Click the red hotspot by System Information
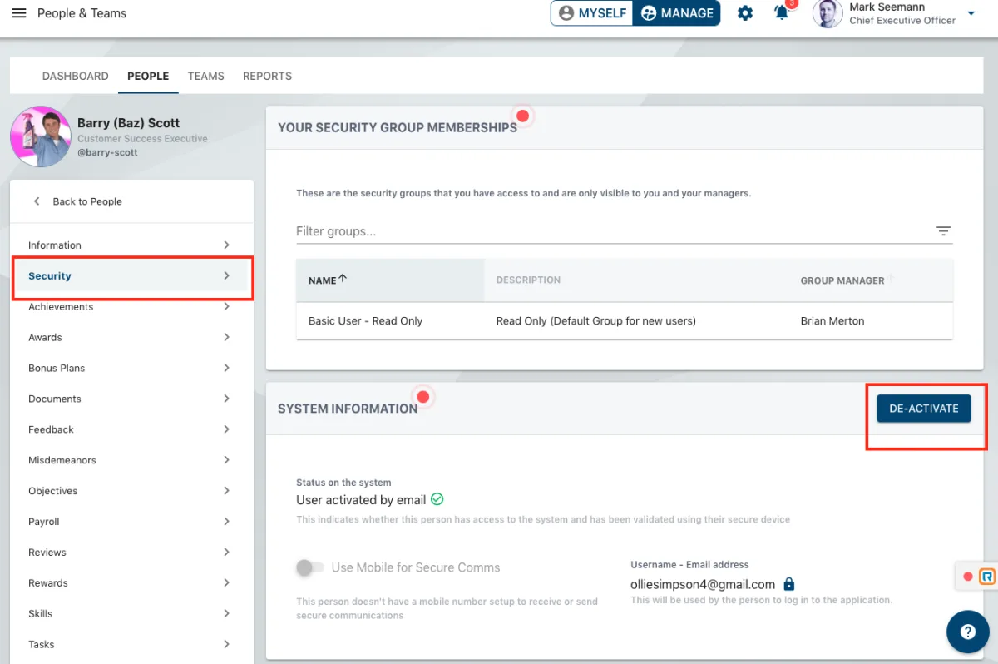998x664 pixels. [423, 397]
